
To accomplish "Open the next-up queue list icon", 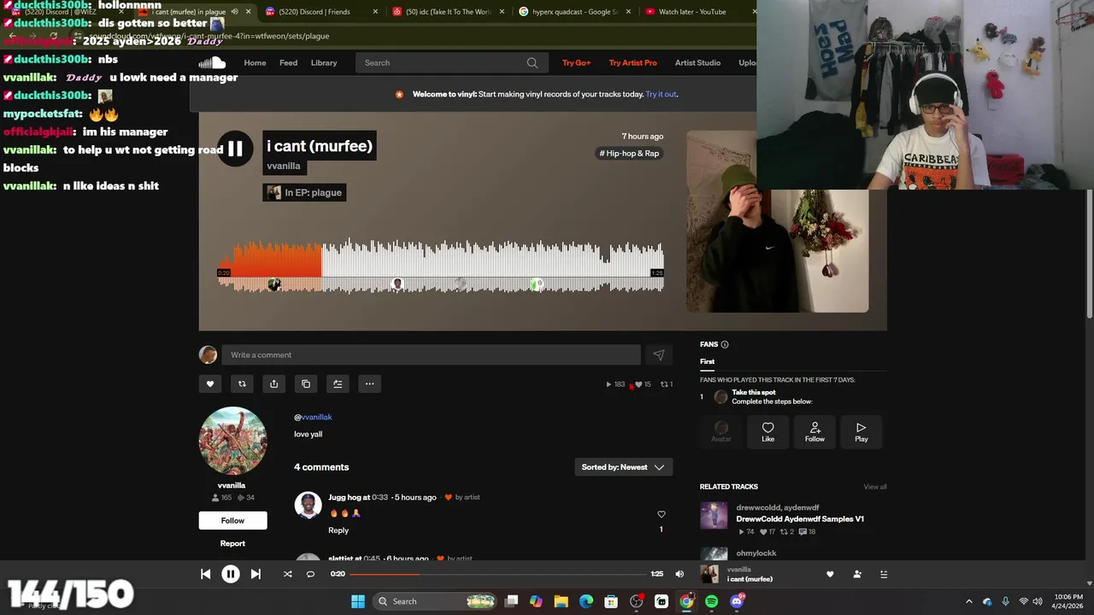I will [884, 574].
